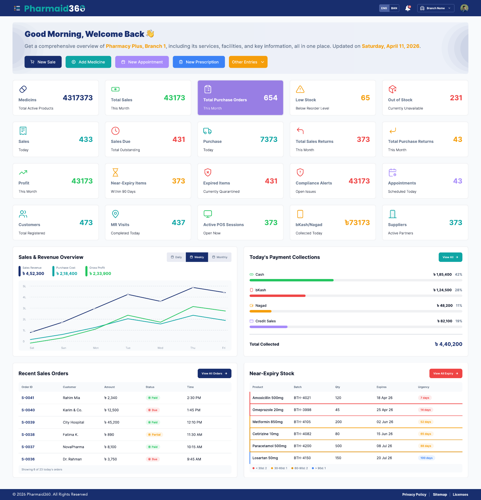Open order S-0041

coord(28,398)
